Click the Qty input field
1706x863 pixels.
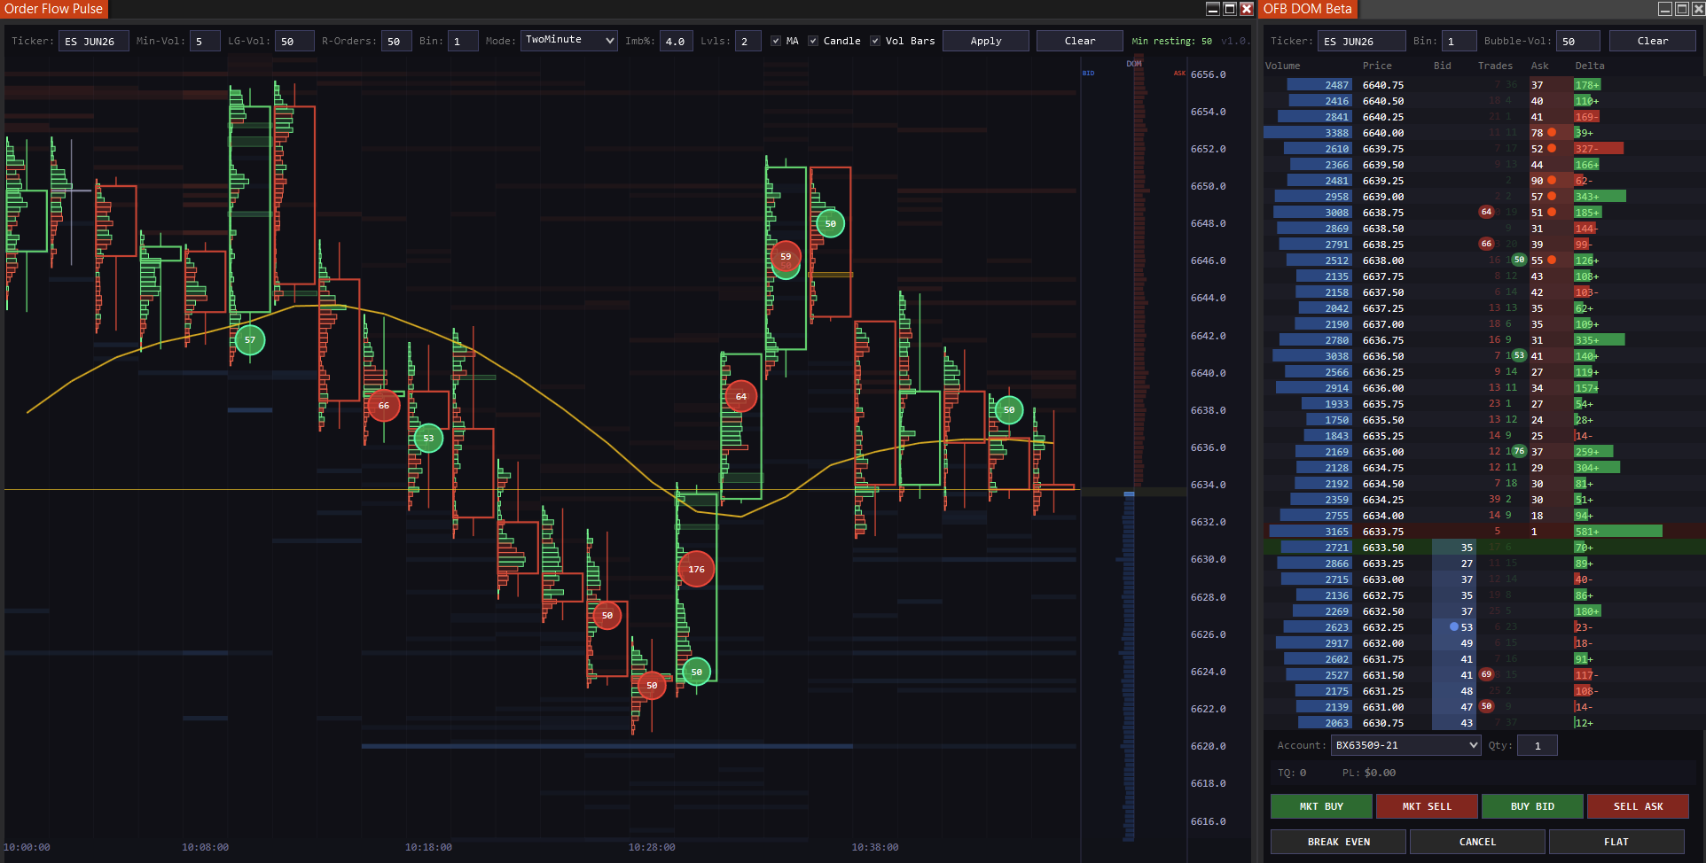click(x=1537, y=745)
